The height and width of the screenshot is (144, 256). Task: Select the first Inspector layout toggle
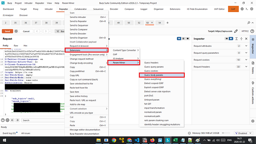(226, 39)
